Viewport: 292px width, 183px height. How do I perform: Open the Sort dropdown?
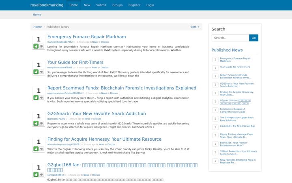[195, 27]
